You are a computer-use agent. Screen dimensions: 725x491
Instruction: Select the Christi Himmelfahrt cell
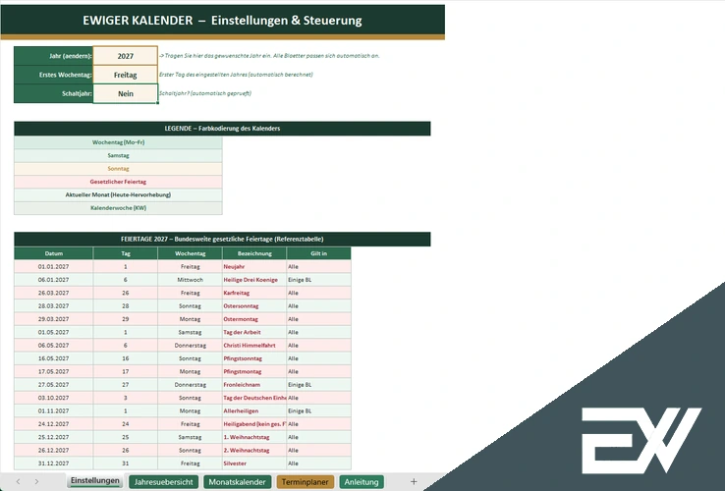point(254,346)
